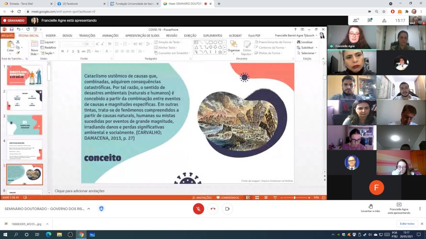Click the Exibir todos downloads button

point(407,224)
